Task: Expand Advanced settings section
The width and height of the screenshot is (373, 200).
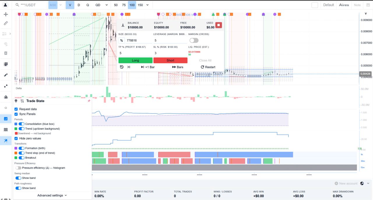Action: (52, 195)
